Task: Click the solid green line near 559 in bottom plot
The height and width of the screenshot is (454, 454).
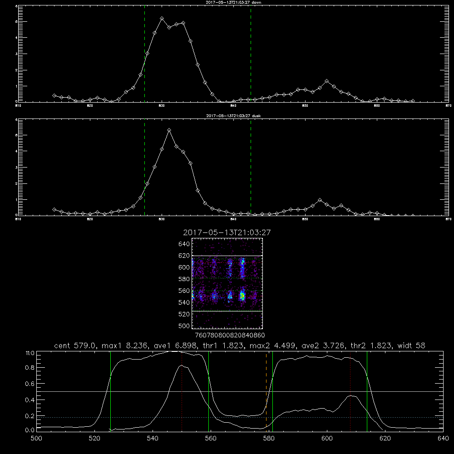Action: [x=208, y=391]
